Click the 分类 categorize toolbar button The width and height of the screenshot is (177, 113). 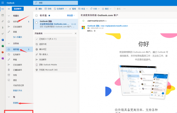(94, 9)
